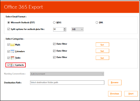Click Set button for Mails date filter
The image size is (140, 101).
click(102, 45)
